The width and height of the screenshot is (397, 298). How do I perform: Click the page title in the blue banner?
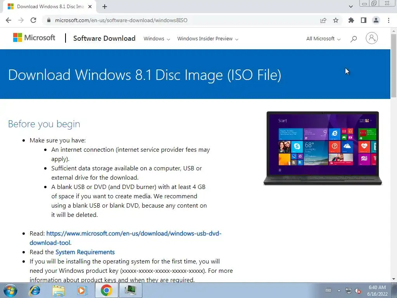tap(145, 75)
